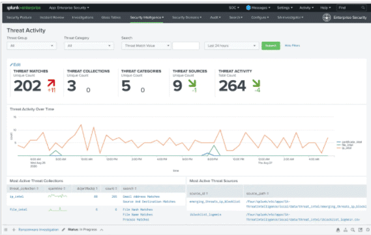This screenshot has width=371, height=235.
Task: Click the emerging_threats_ip_blocklist source link
Action: tap(215, 201)
